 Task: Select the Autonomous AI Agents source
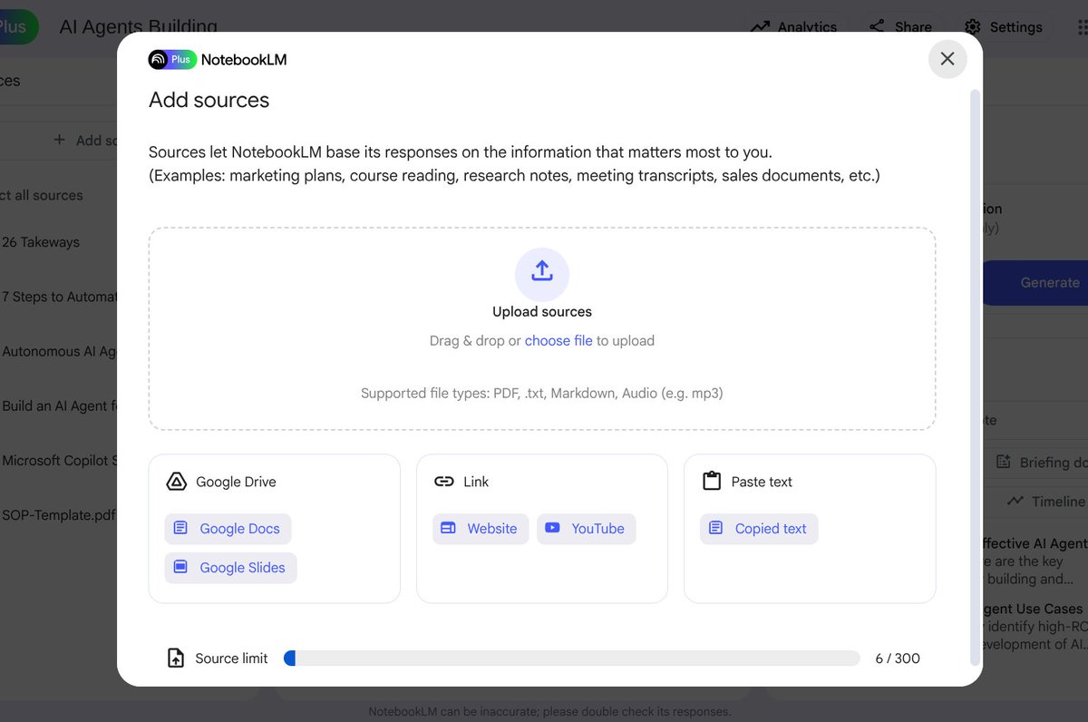(58, 351)
